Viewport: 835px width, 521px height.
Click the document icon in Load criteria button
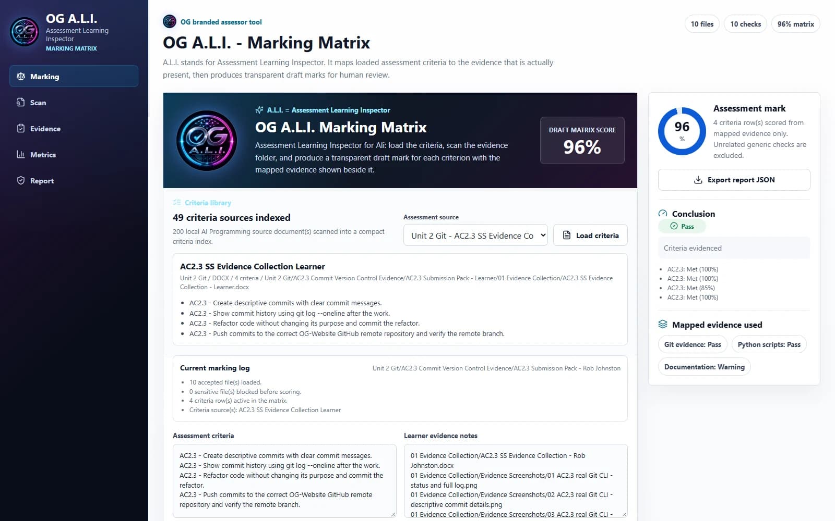567,235
